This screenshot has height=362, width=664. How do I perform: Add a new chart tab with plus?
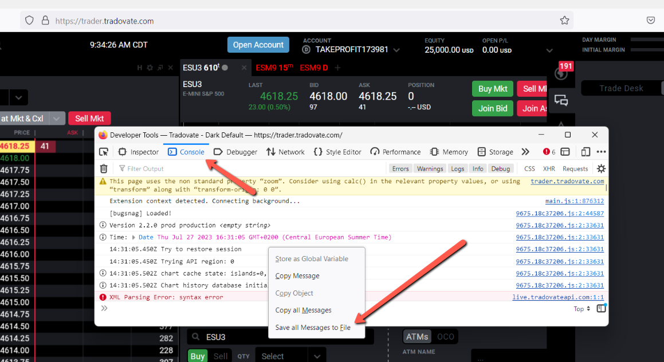coord(337,68)
